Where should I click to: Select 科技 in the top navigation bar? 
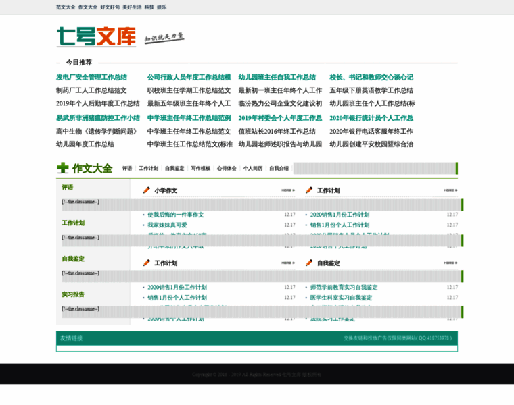click(149, 7)
